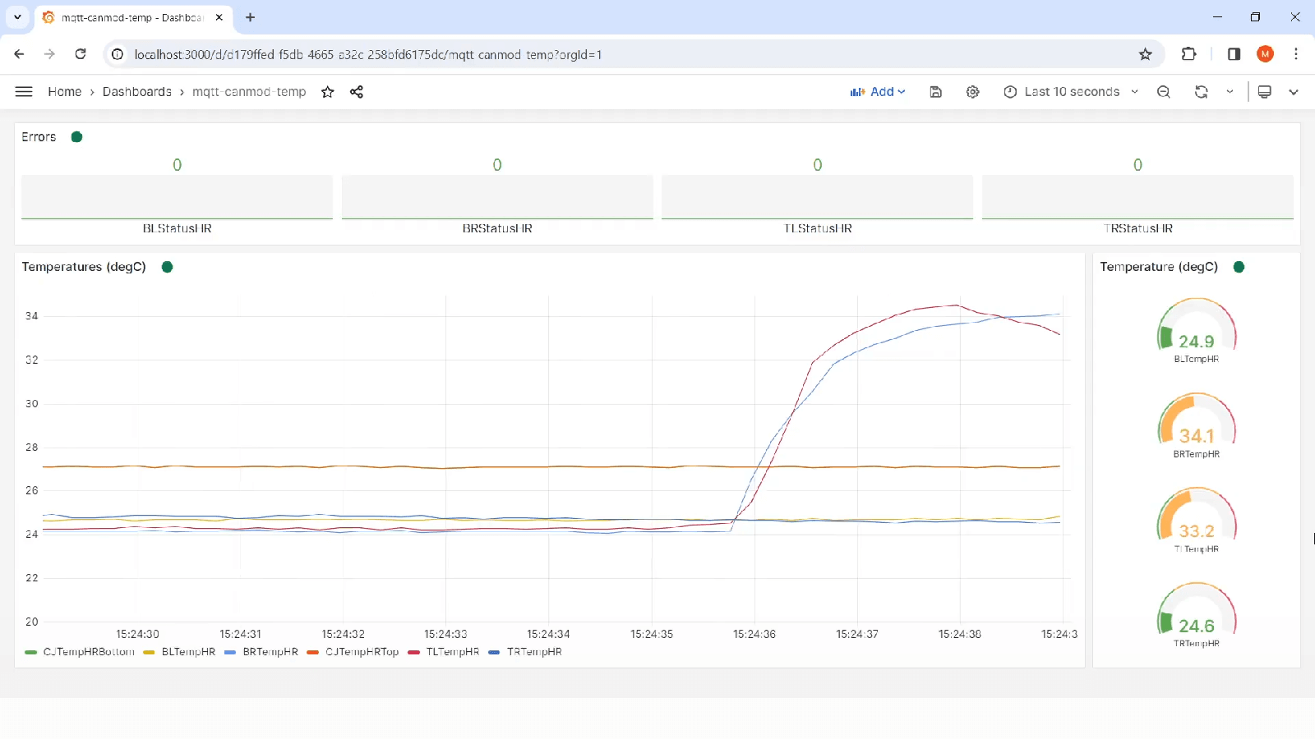Viewport: 1315px width, 739px height.
Task: Expand the auto-refresh interval dropdown
Action: (x=1230, y=92)
